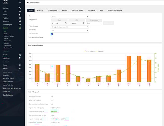
Task: Click the Indstillinger sliders icon
Action: click(20, 58)
